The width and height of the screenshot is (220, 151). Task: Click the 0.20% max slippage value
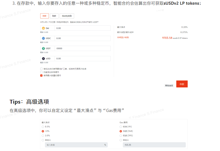click(184, 27)
